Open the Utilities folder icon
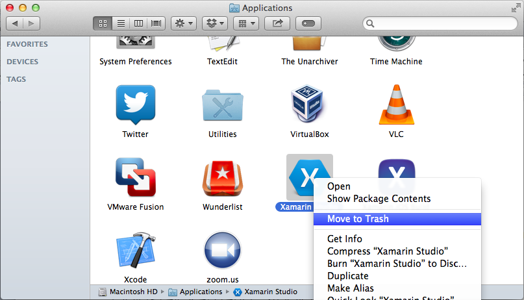The height and width of the screenshot is (300, 524). click(x=223, y=104)
